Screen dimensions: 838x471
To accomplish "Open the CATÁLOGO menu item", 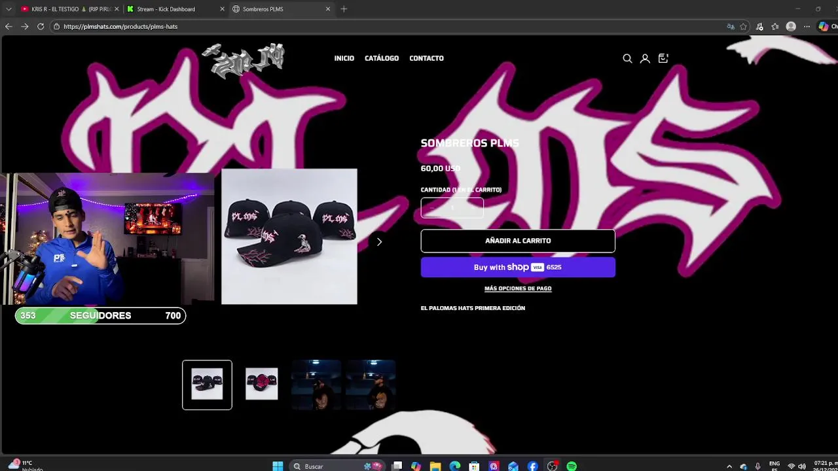I will [382, 58].
